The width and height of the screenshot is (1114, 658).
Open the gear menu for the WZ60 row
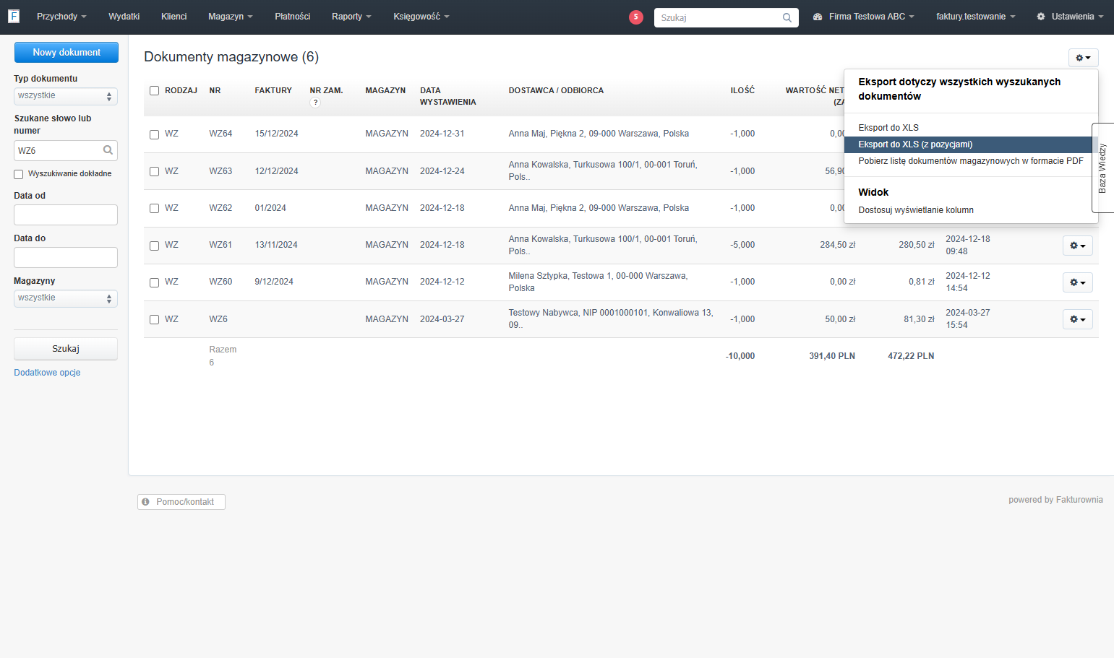1078,282
